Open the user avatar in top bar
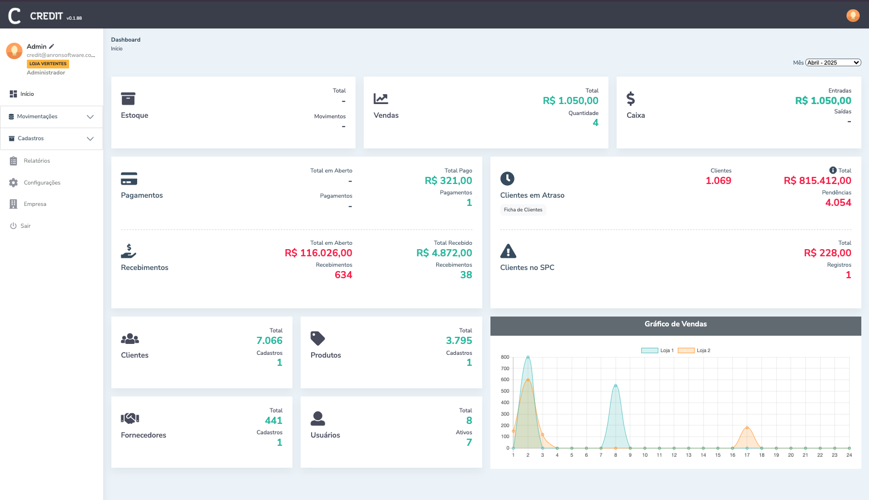This screenshot has width=869, height=500. 853,15
